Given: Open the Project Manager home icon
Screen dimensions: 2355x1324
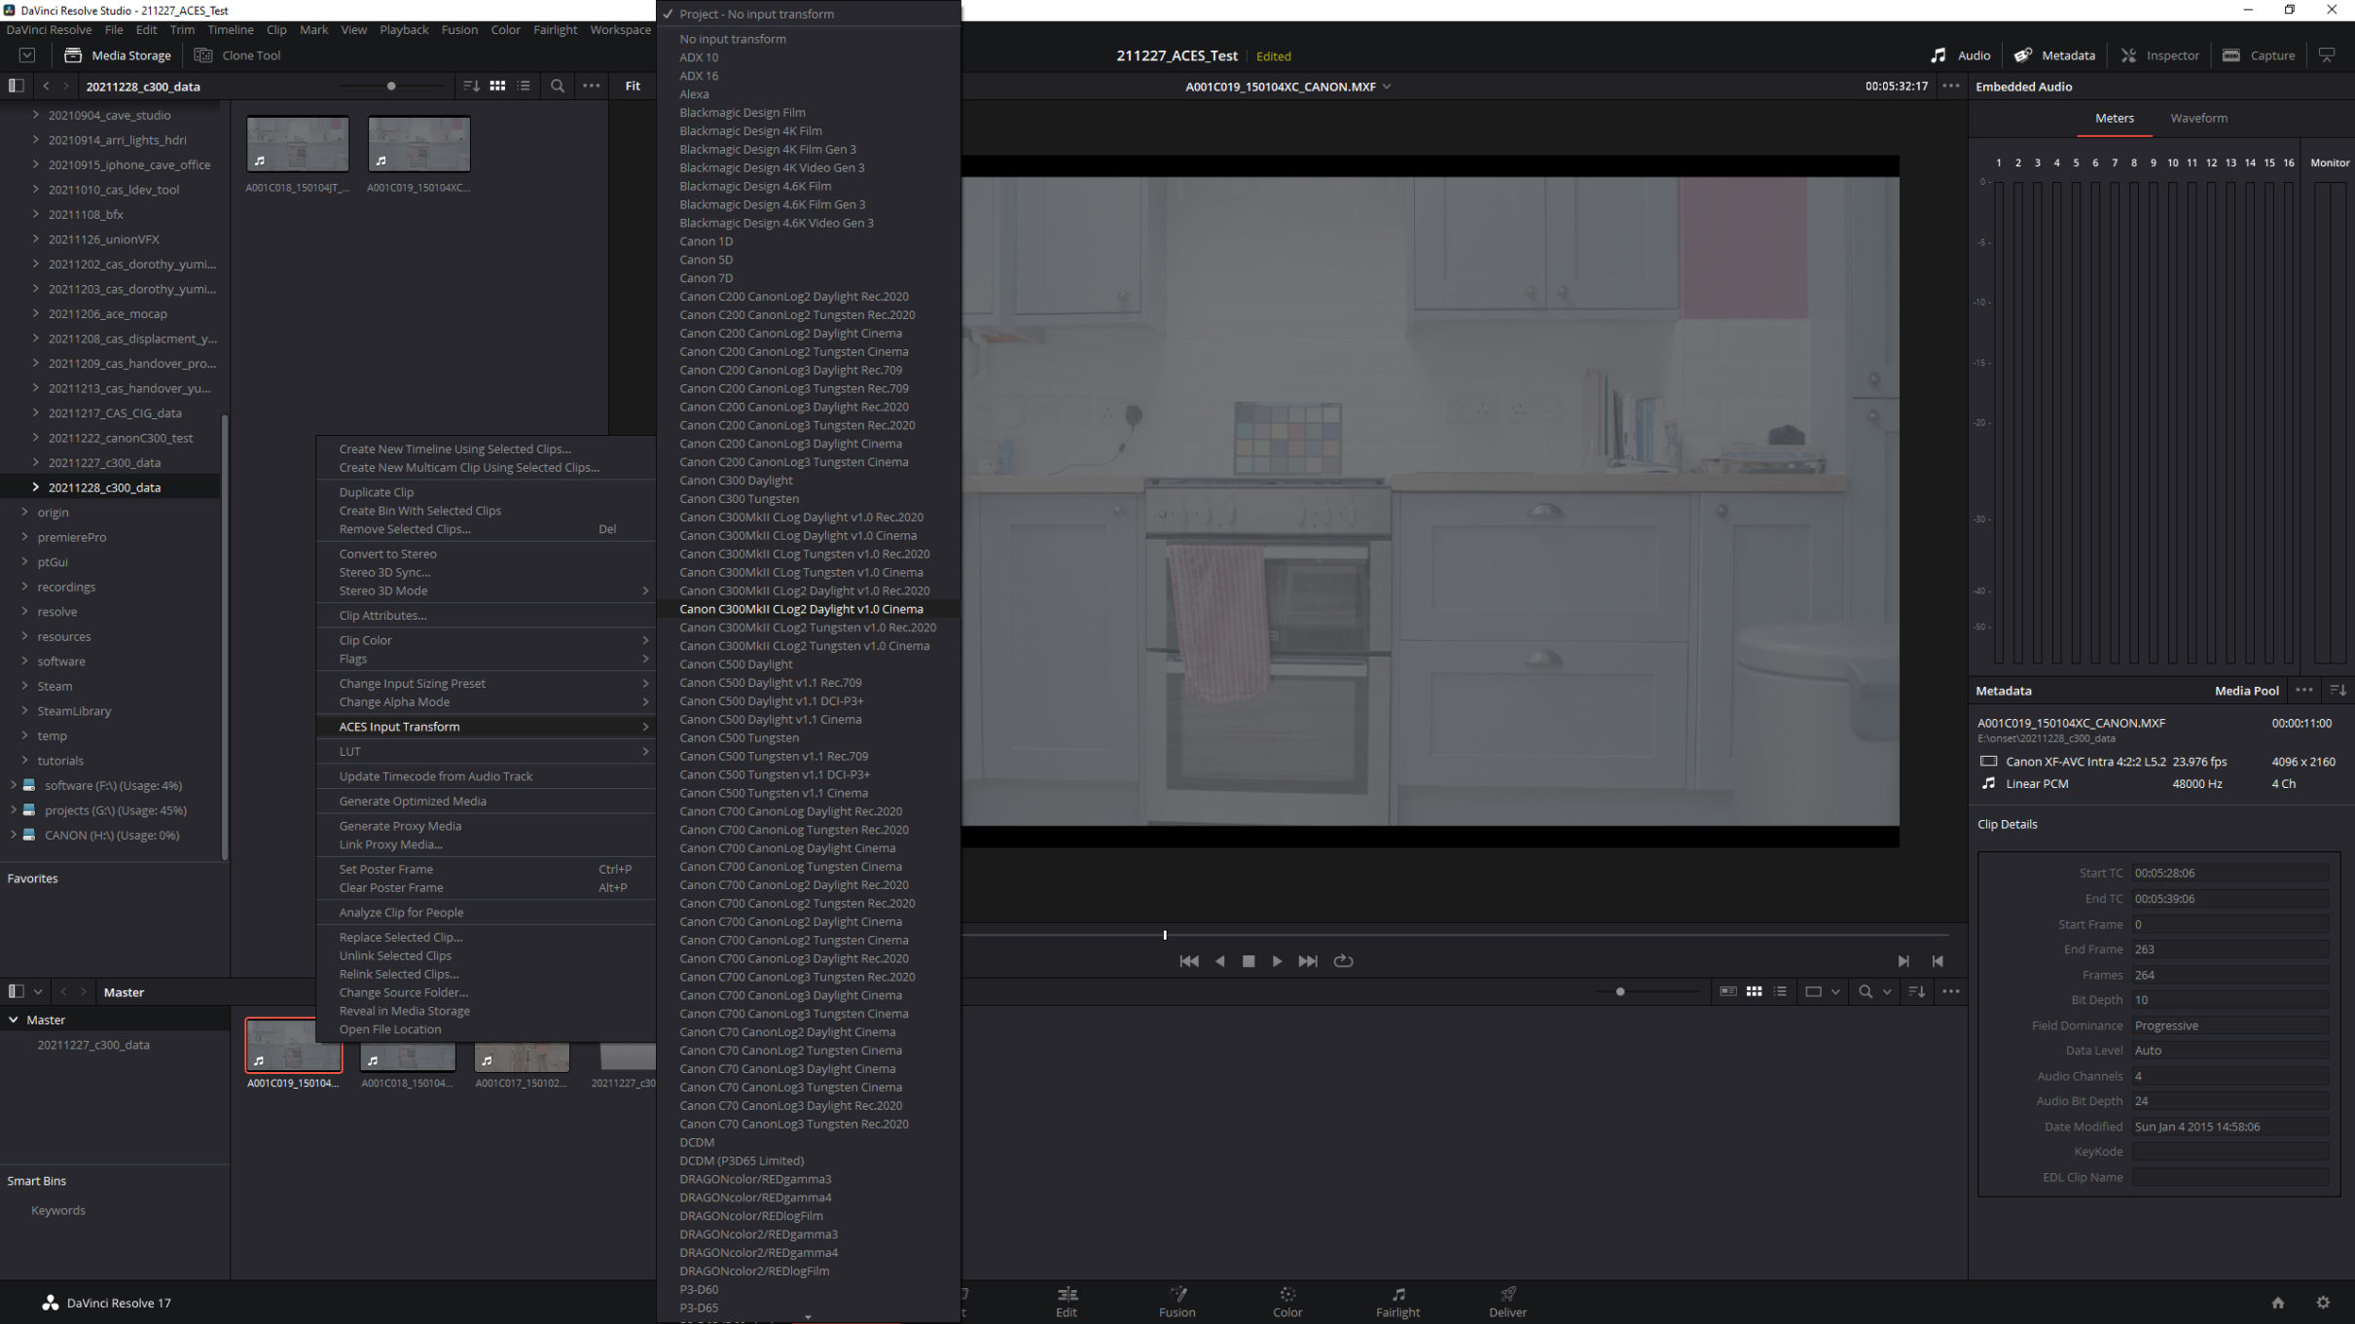Looking at the screenshot, I should point(2278,1303).
